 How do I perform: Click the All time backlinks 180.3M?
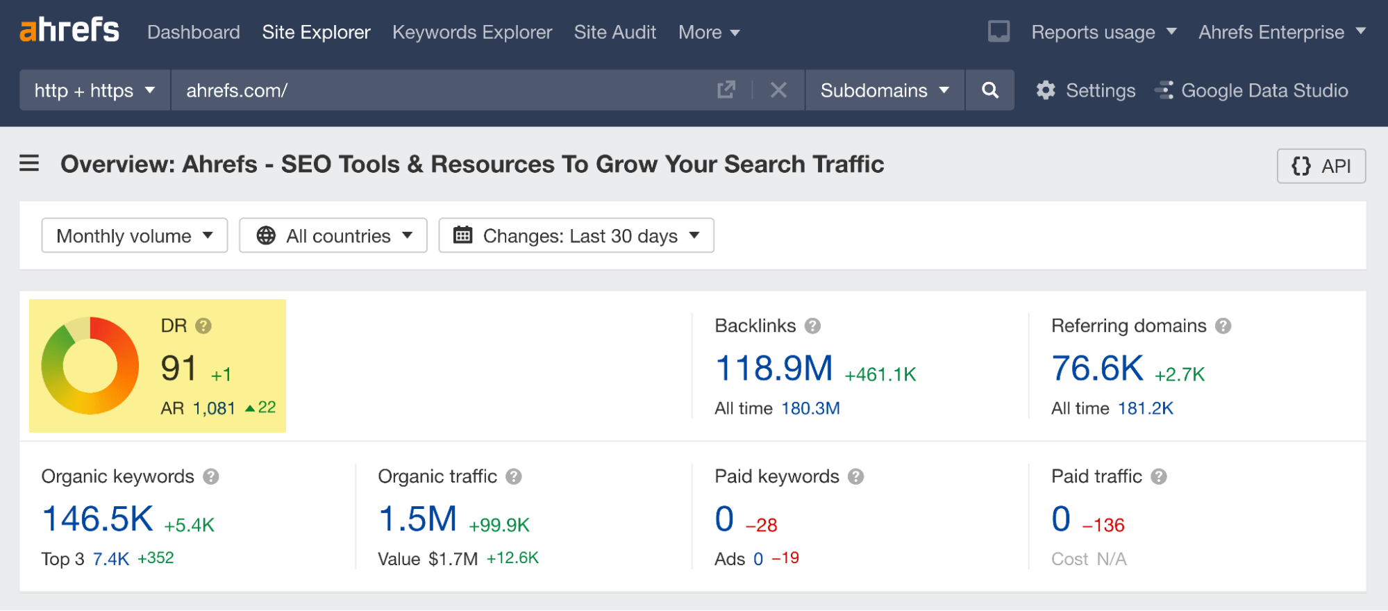(810, 408)
